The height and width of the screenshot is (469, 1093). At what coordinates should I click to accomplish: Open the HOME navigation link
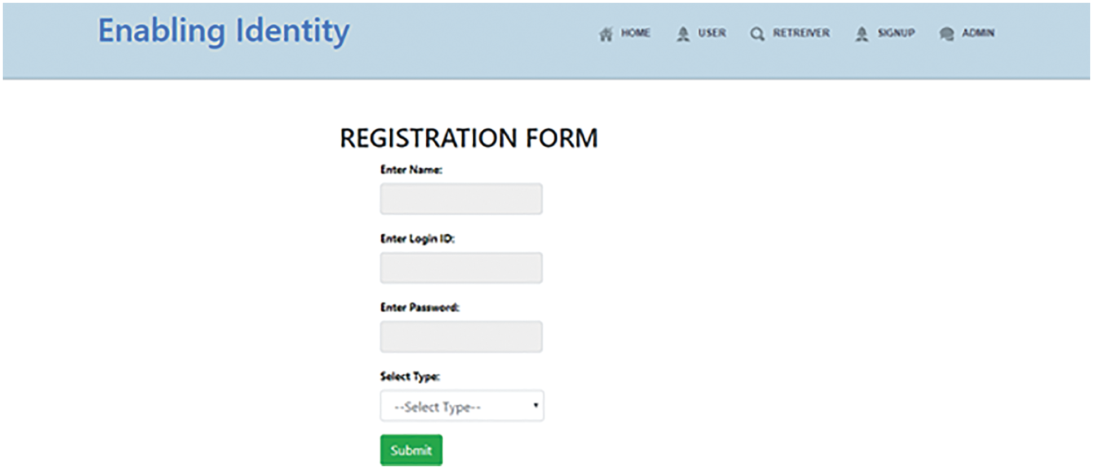(x=636, y=33)
